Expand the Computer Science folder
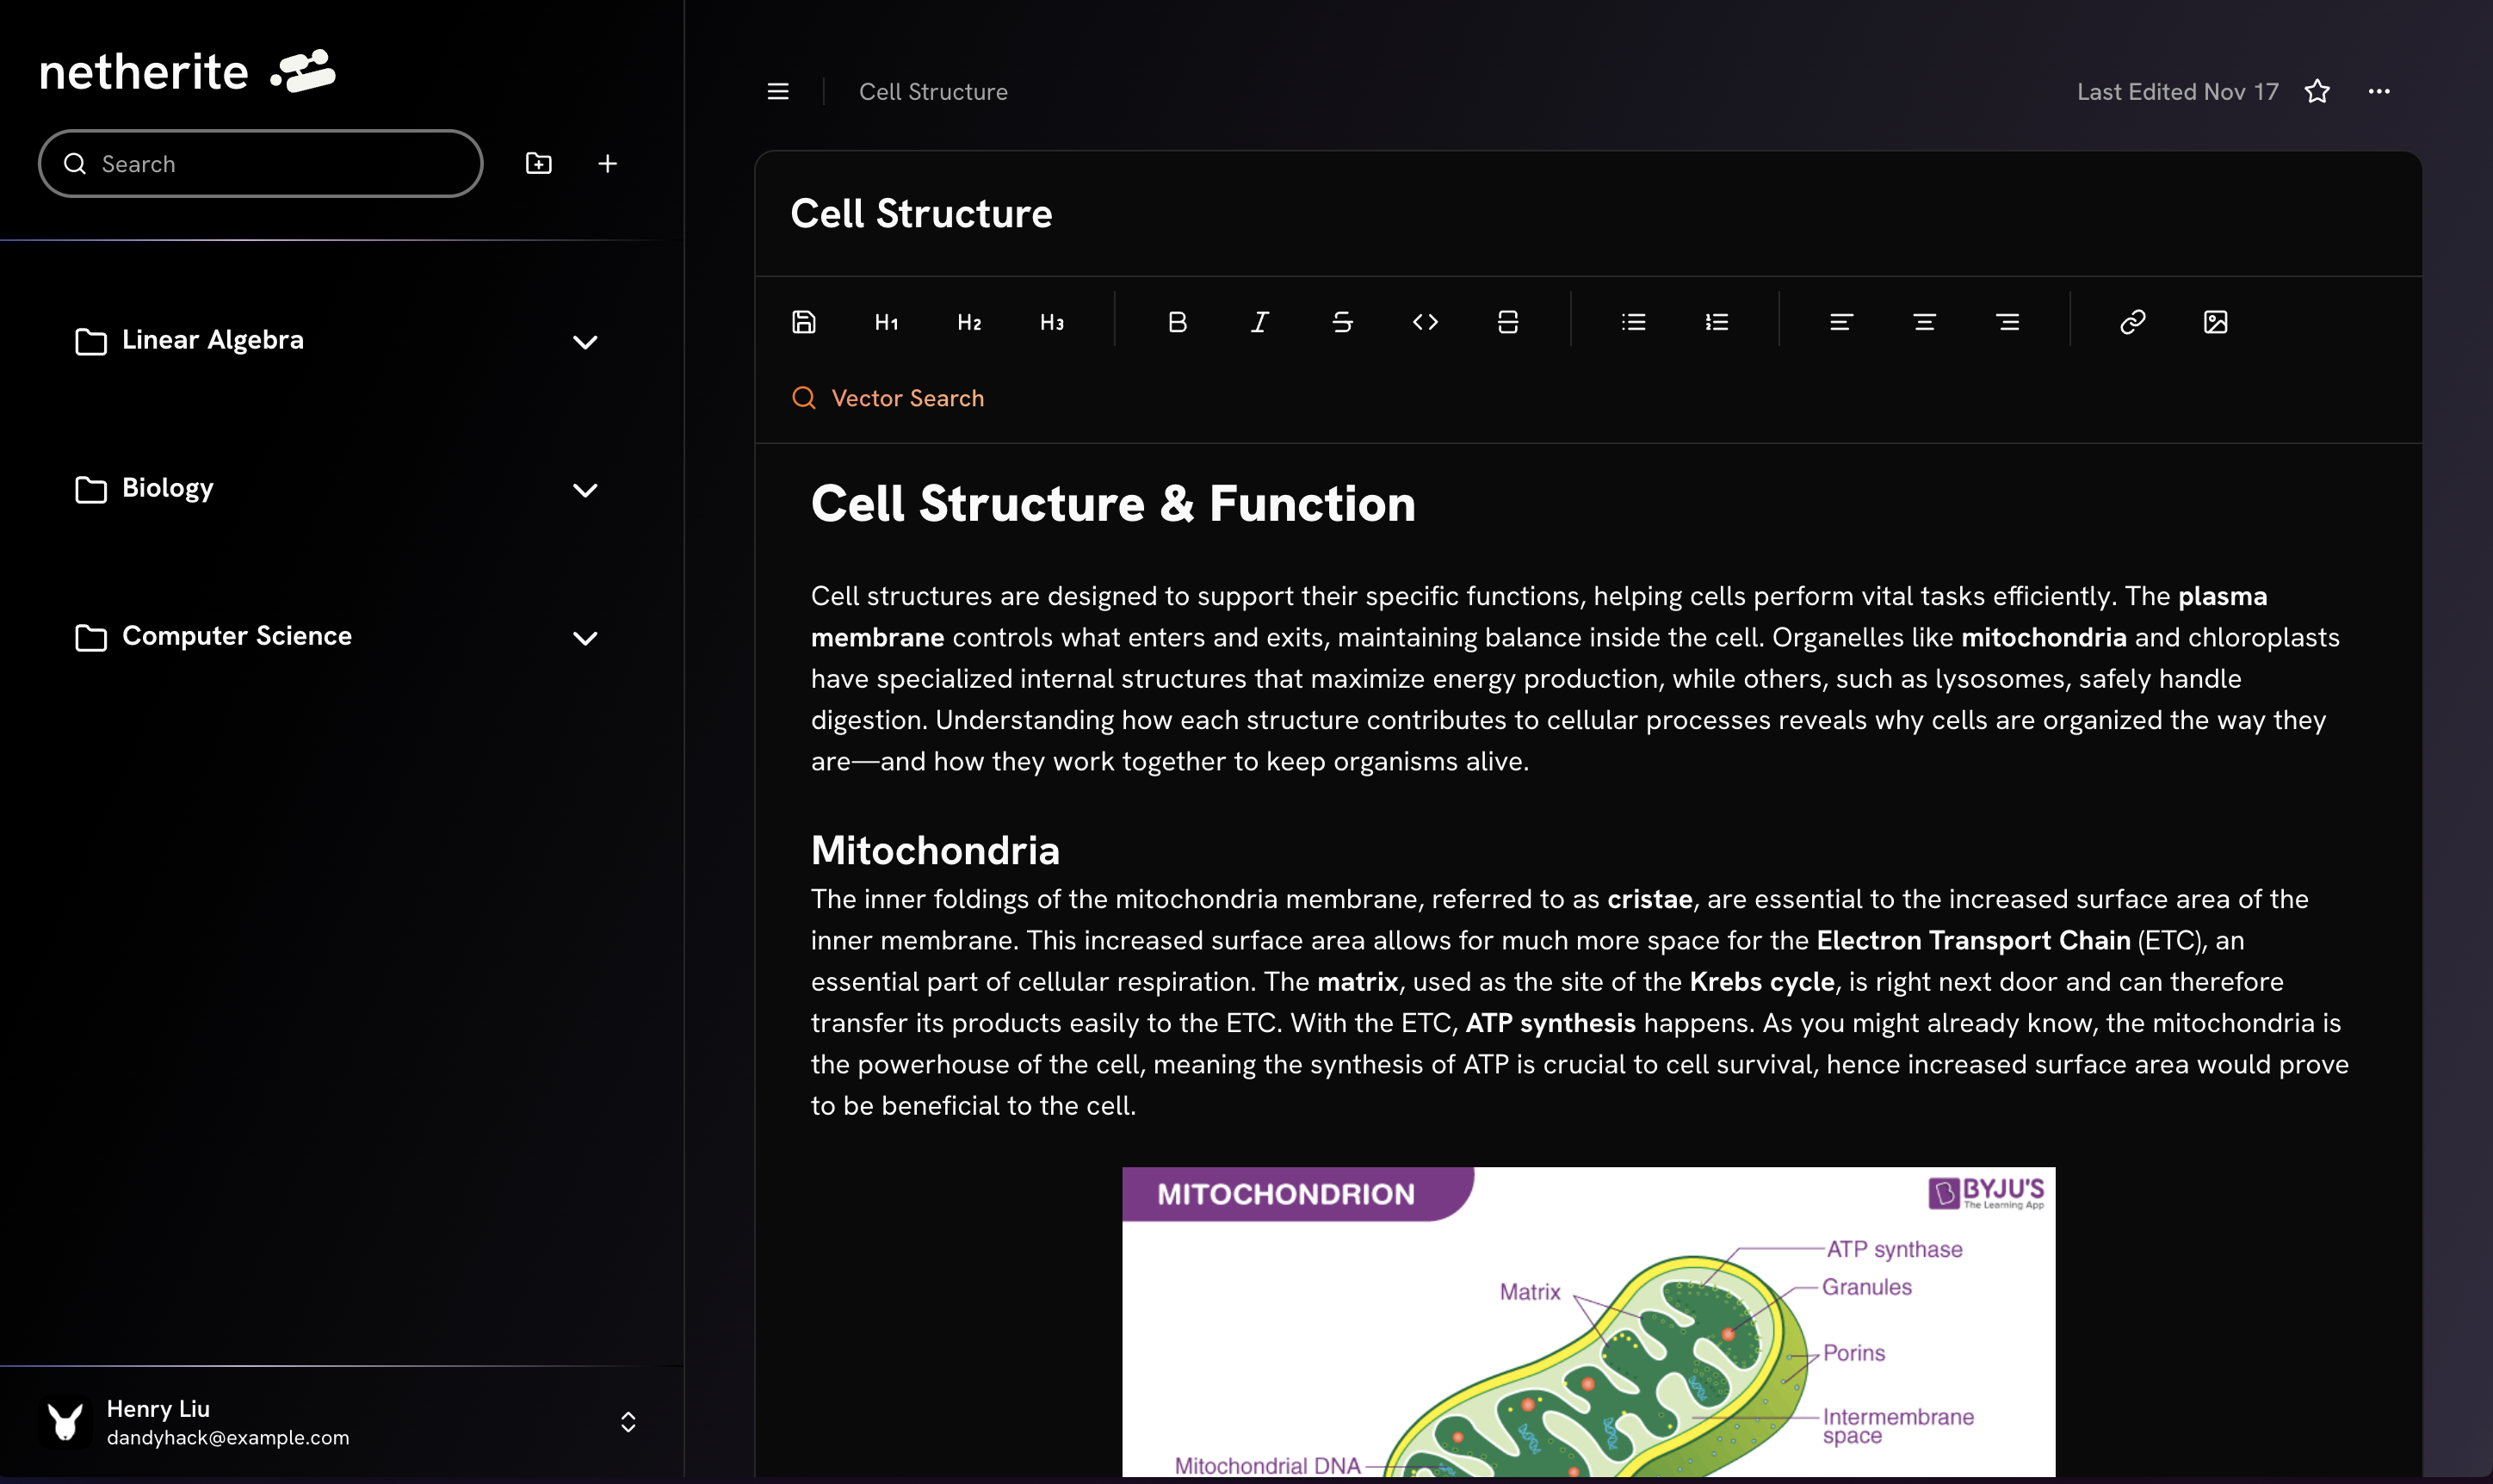 tap(585, 638)
